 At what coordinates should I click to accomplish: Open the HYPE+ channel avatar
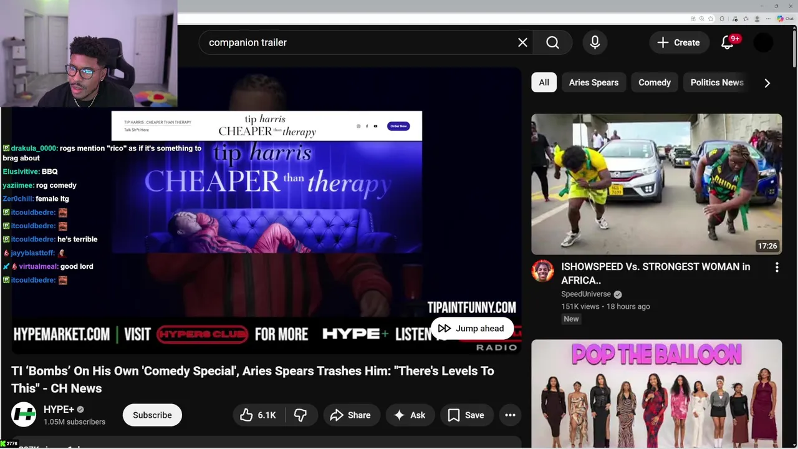(x=24, y=415)
